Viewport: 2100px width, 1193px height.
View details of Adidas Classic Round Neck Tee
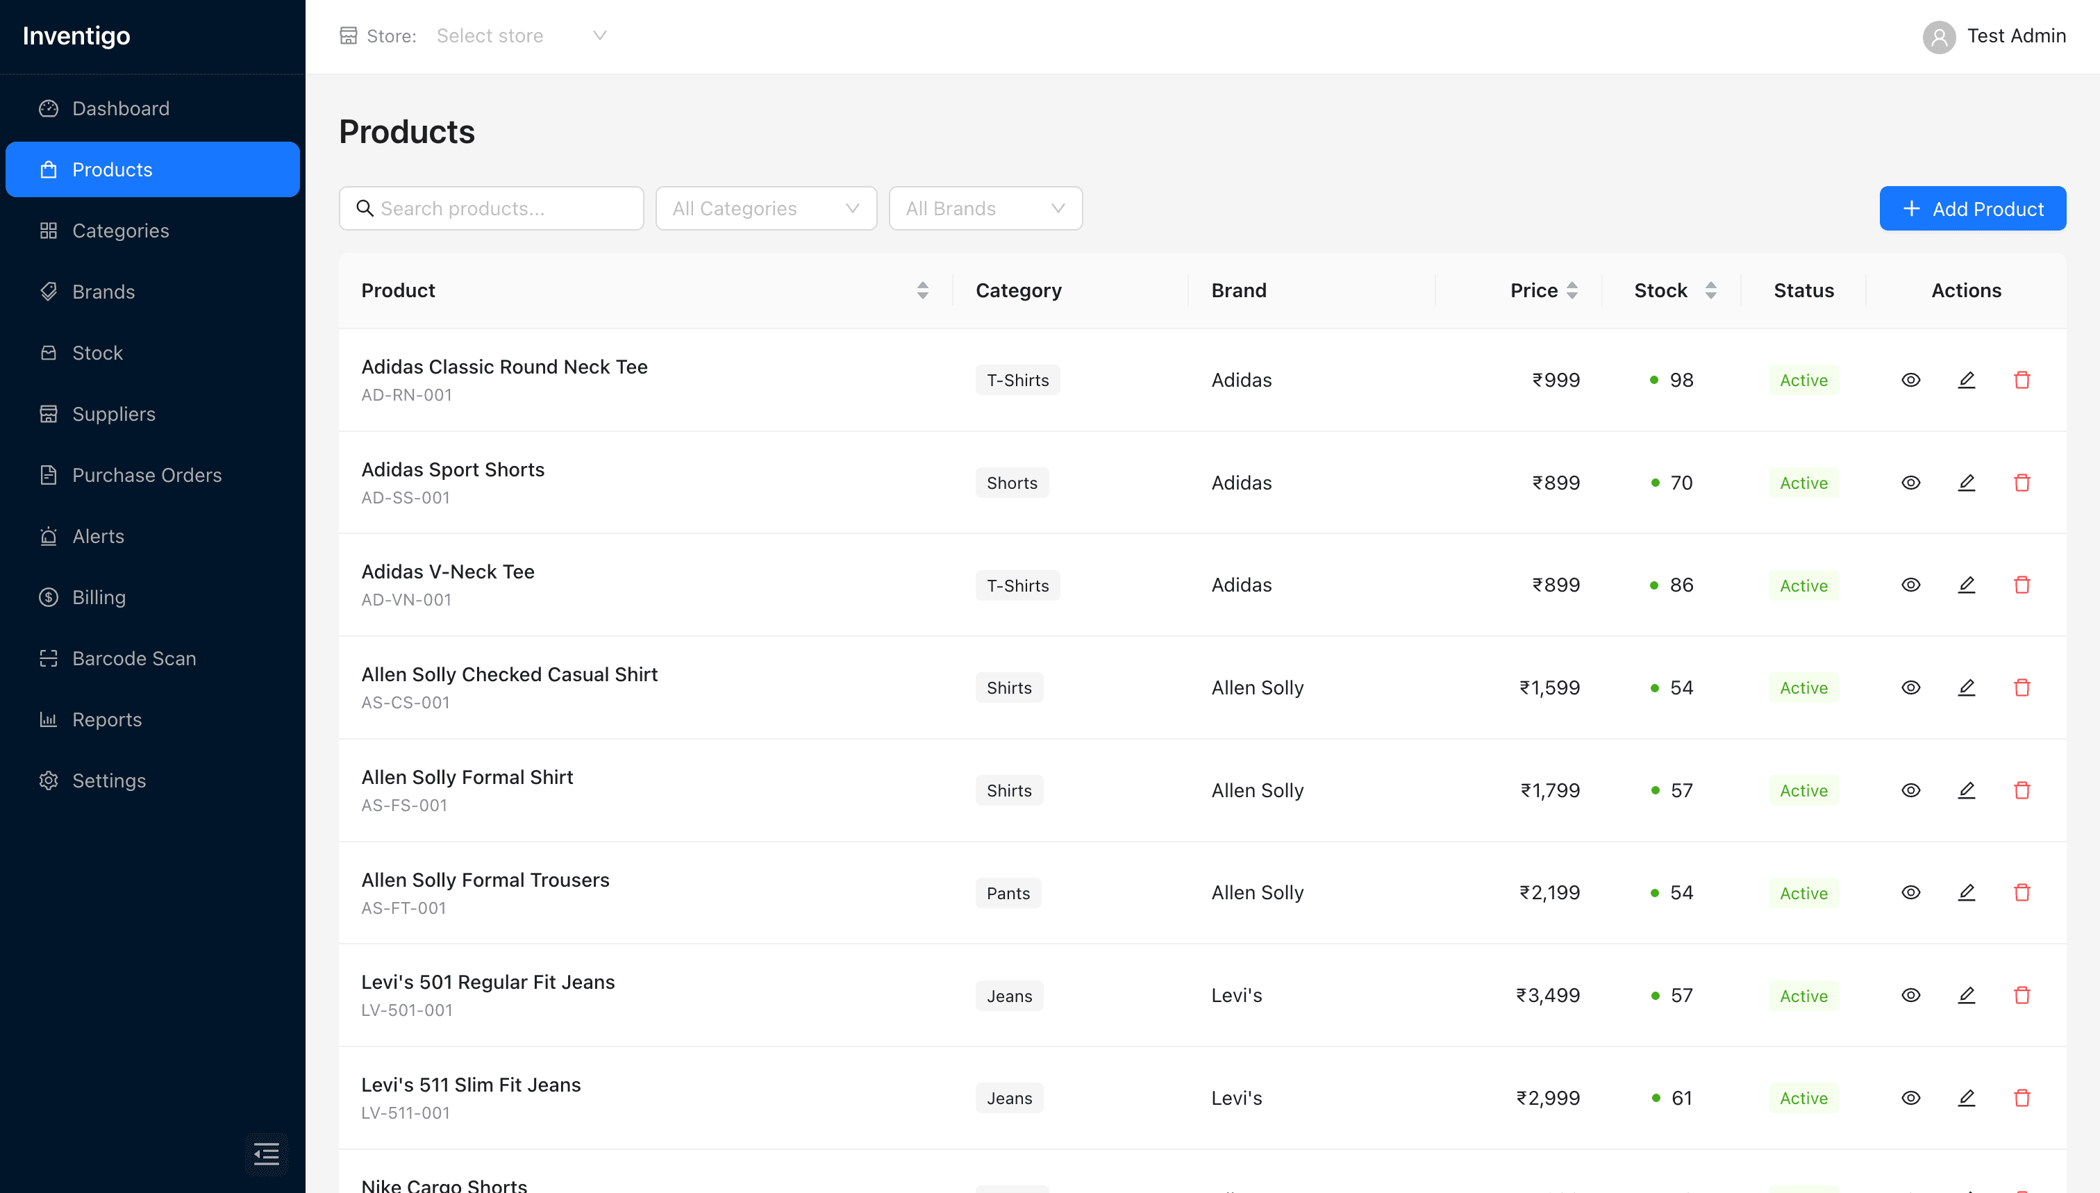pyautogui.click(x=1910, y=379)
